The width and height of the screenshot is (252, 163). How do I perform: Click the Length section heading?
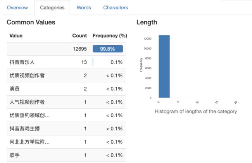[x=147, y=22]
